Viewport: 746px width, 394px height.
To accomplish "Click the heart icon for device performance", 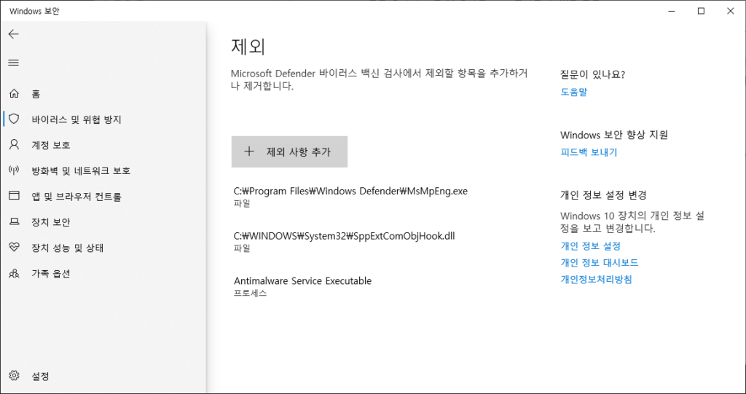I will pyautogui.click(x=15, y=248).
